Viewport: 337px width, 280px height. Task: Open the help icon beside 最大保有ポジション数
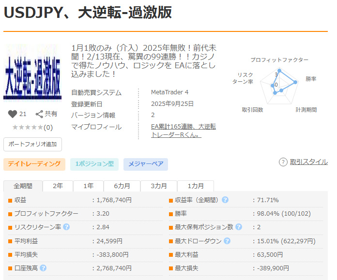click(239, 227)
